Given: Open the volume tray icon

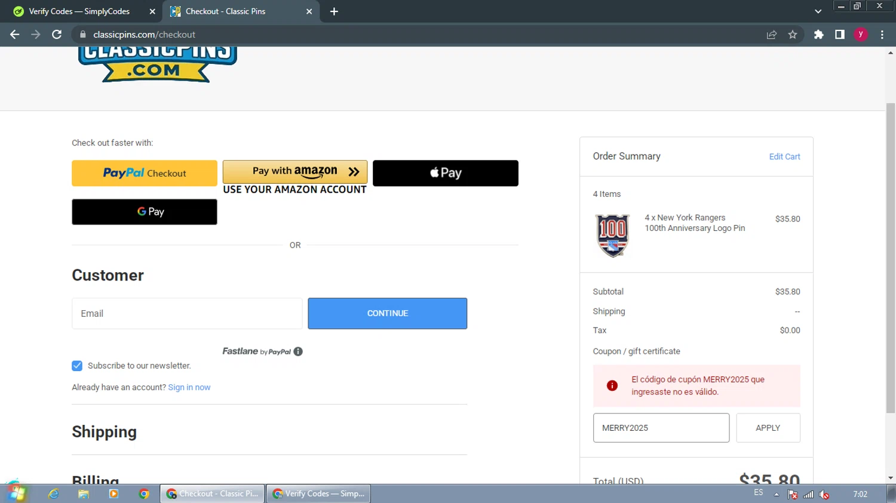Looking at the screenshot, I should point(824,494).
